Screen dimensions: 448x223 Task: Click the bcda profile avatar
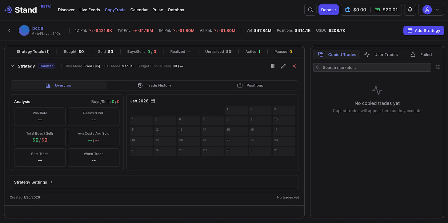coord(24,30)
